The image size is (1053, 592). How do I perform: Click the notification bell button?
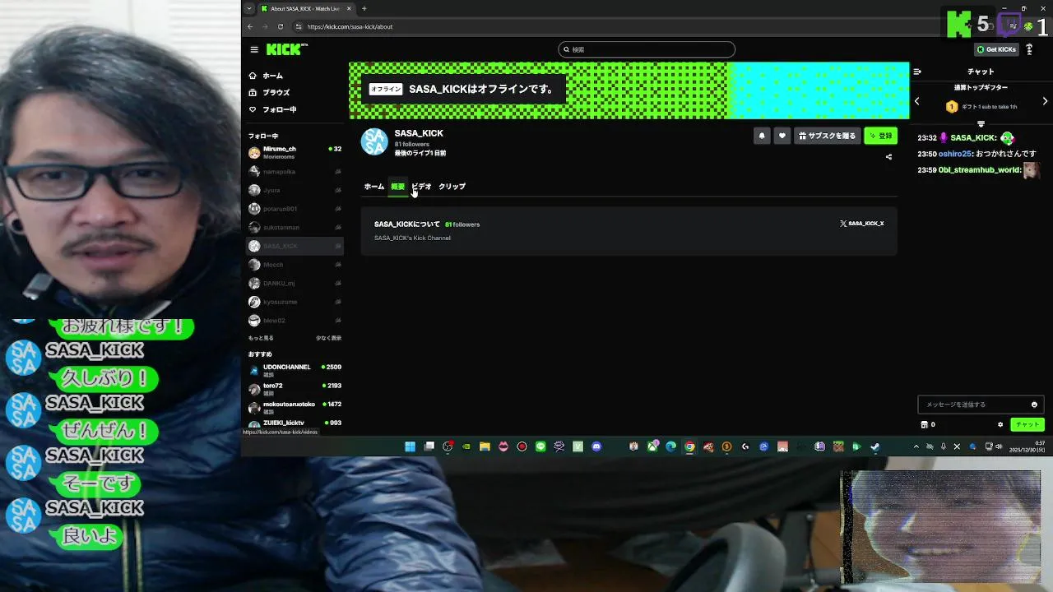click(762, 136)
